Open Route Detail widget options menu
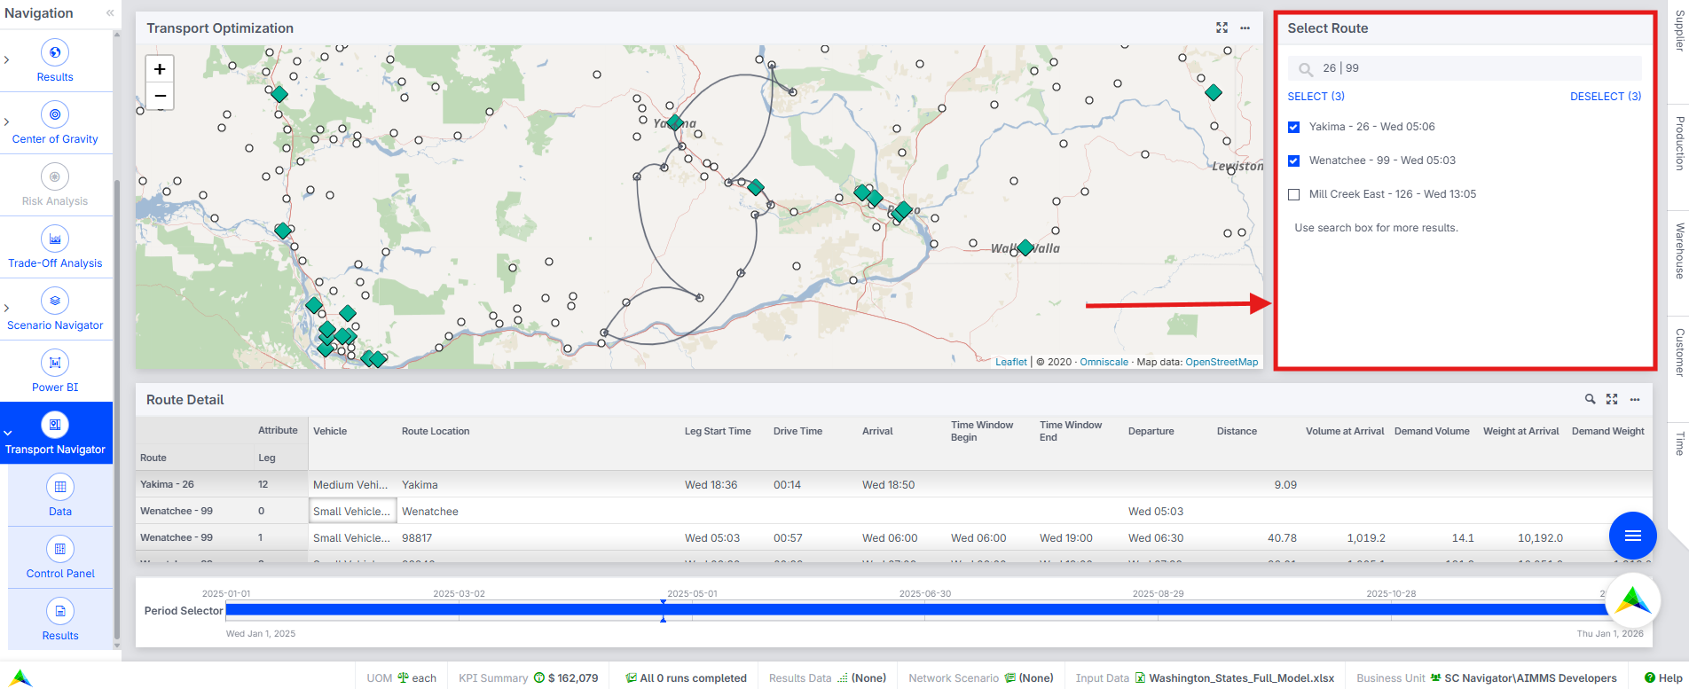This screenshot has height=689, width=1689. (1635, 400)
